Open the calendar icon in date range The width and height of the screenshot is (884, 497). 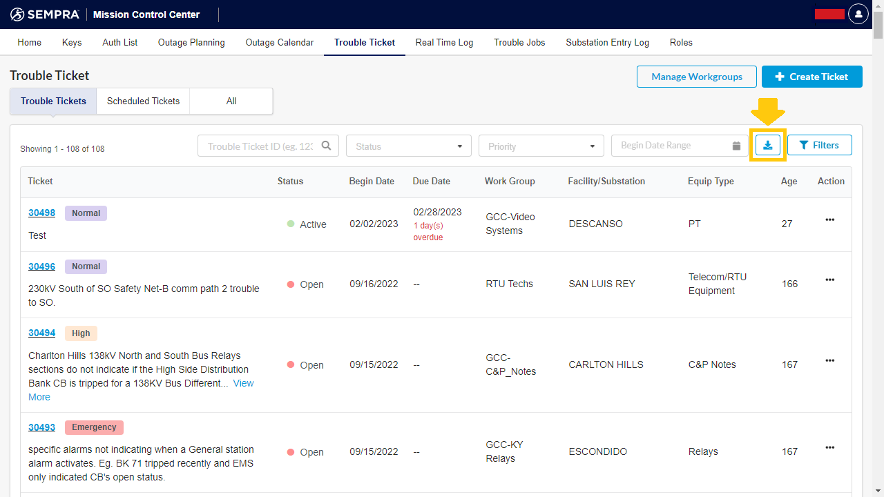[736, 146]
